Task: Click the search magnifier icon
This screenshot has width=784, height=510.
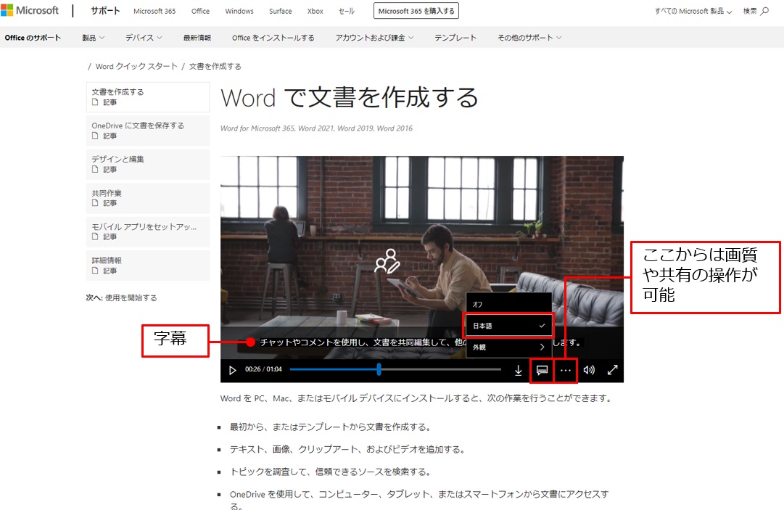Action: (x=764, y=11)
